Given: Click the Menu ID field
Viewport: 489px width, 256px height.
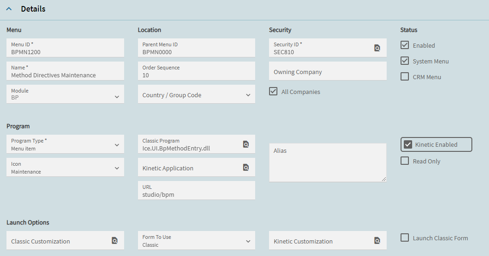Looking at the screenshot, I should pyautogui.click(x=65, y=48).
